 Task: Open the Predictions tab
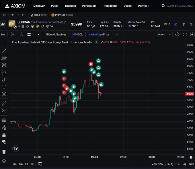pyautogui.click(x=110, y=6)
